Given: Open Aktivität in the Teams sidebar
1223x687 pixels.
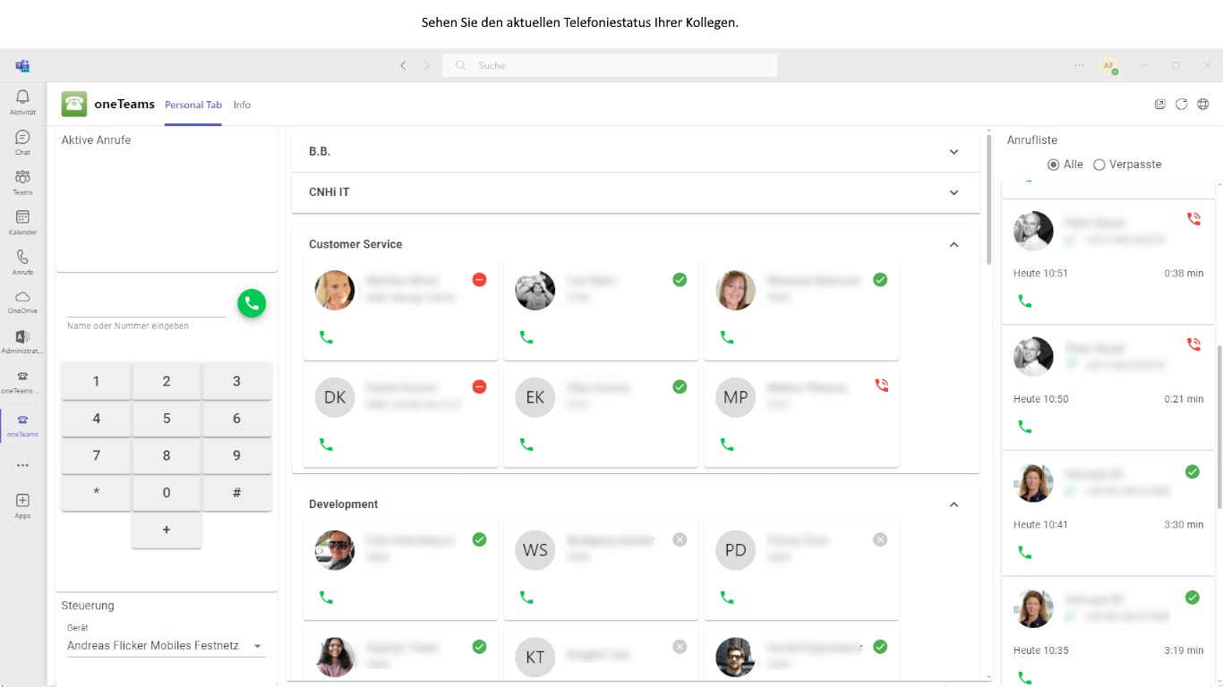Looking at the screenshot, I should point(22,102).
